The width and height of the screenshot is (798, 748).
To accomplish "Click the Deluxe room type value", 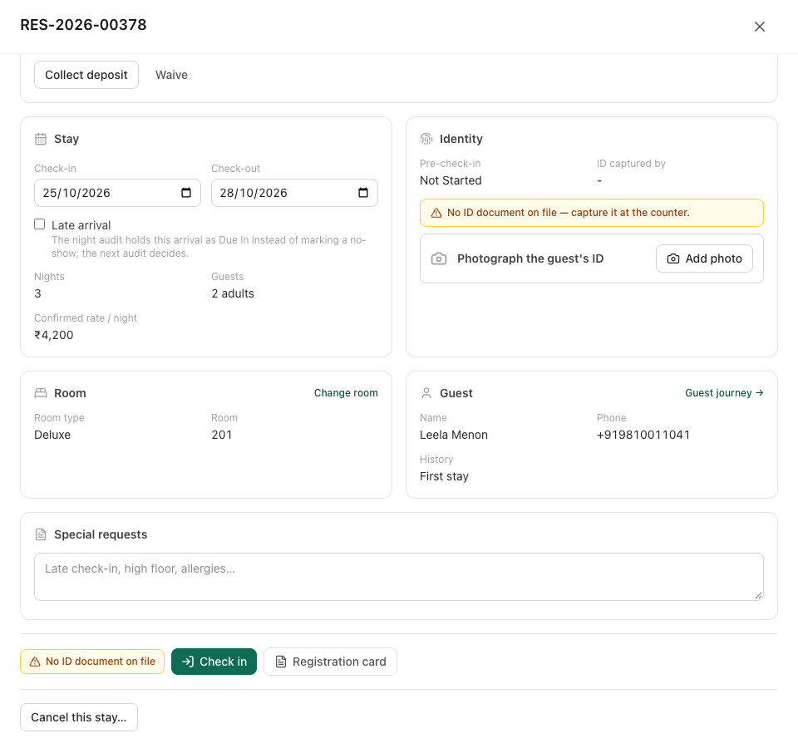I will pyautogui.click(x=52, y=435).
